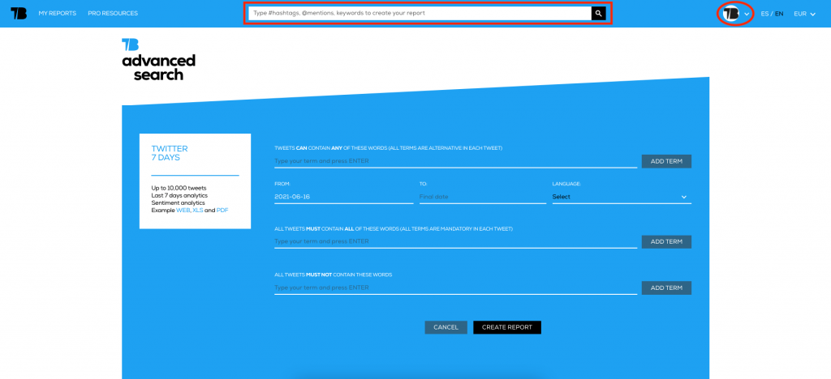Click the CREATE REPORT button

[x=506, y=327]
